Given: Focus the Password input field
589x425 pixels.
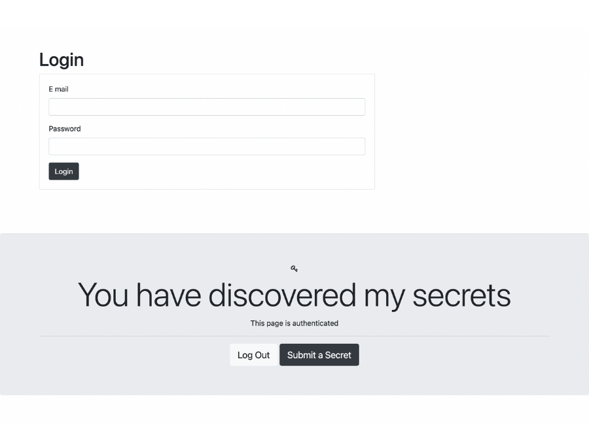Looking at the screenshot, I should (x=207, y=146).
